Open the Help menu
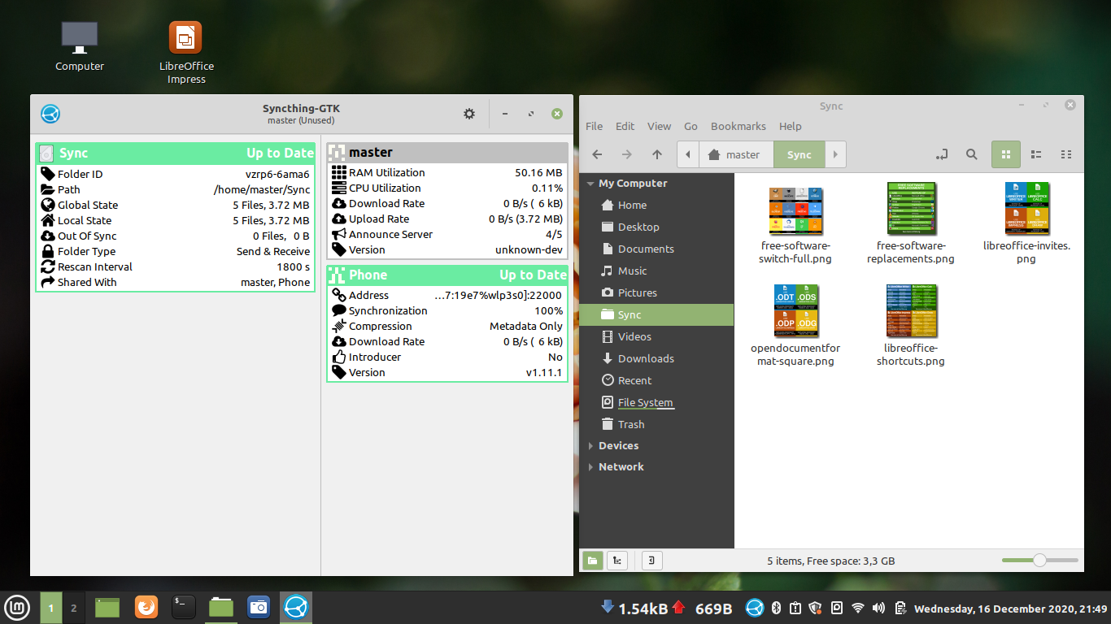Screen dimensions: 1111x624 (791, 127)
